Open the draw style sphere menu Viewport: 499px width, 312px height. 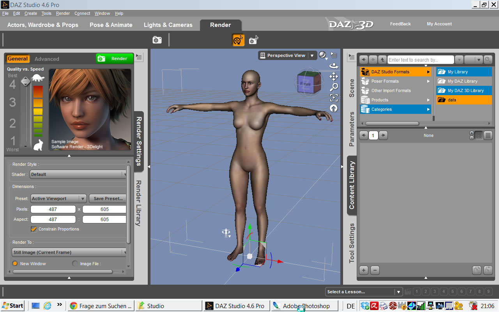click(323, 55)
